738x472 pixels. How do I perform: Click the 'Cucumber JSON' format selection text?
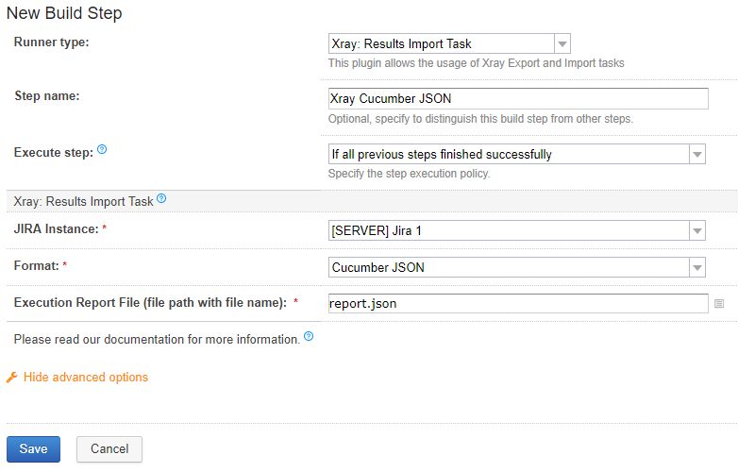[377, 267]
